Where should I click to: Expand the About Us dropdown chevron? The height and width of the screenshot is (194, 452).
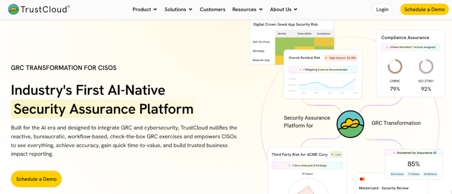point(296,10)
